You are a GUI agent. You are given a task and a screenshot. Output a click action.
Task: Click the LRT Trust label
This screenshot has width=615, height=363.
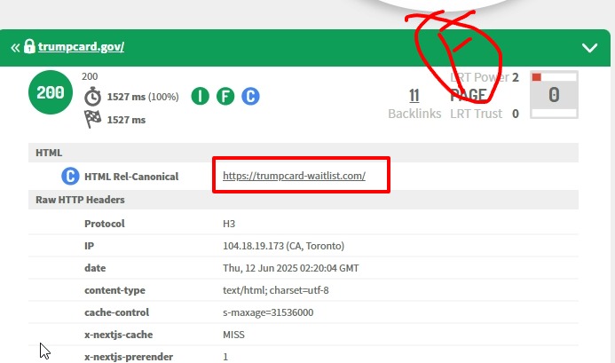coord(477,114)
